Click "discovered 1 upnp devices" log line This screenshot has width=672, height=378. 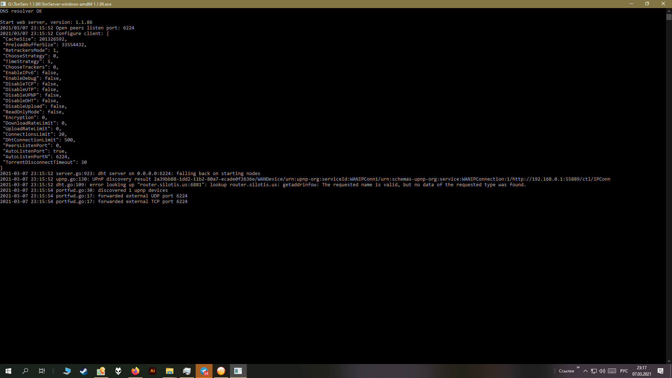[x=84, y=190]
